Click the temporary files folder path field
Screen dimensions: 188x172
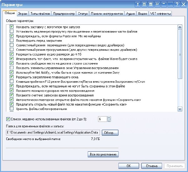pos(52,133)
